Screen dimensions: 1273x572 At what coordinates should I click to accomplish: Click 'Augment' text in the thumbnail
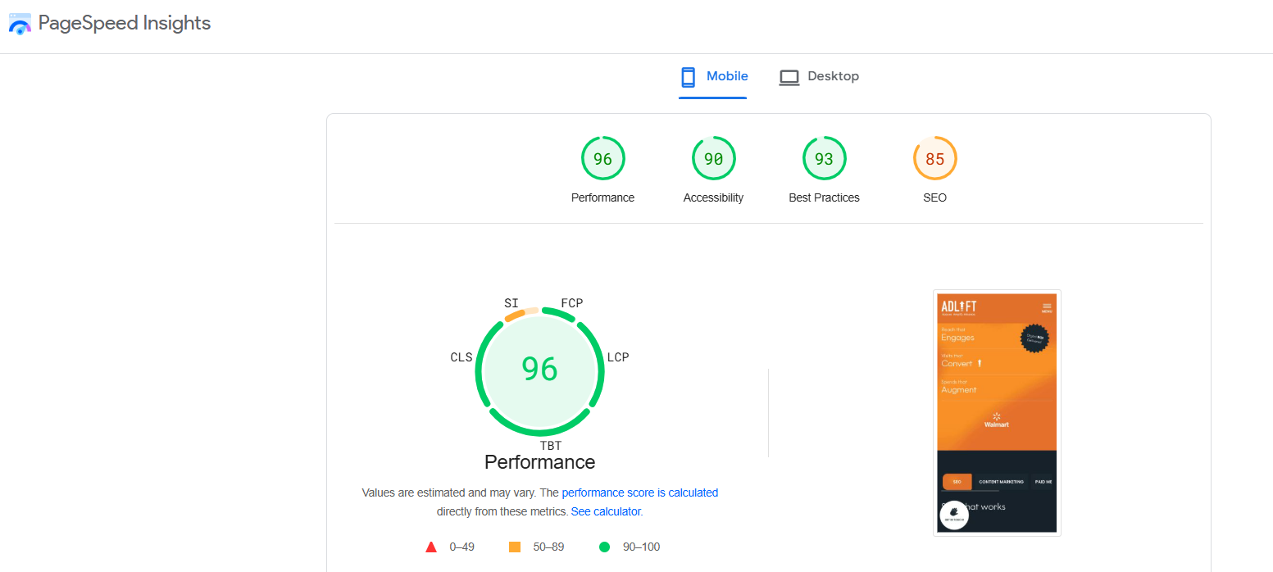tap(958, 390)
